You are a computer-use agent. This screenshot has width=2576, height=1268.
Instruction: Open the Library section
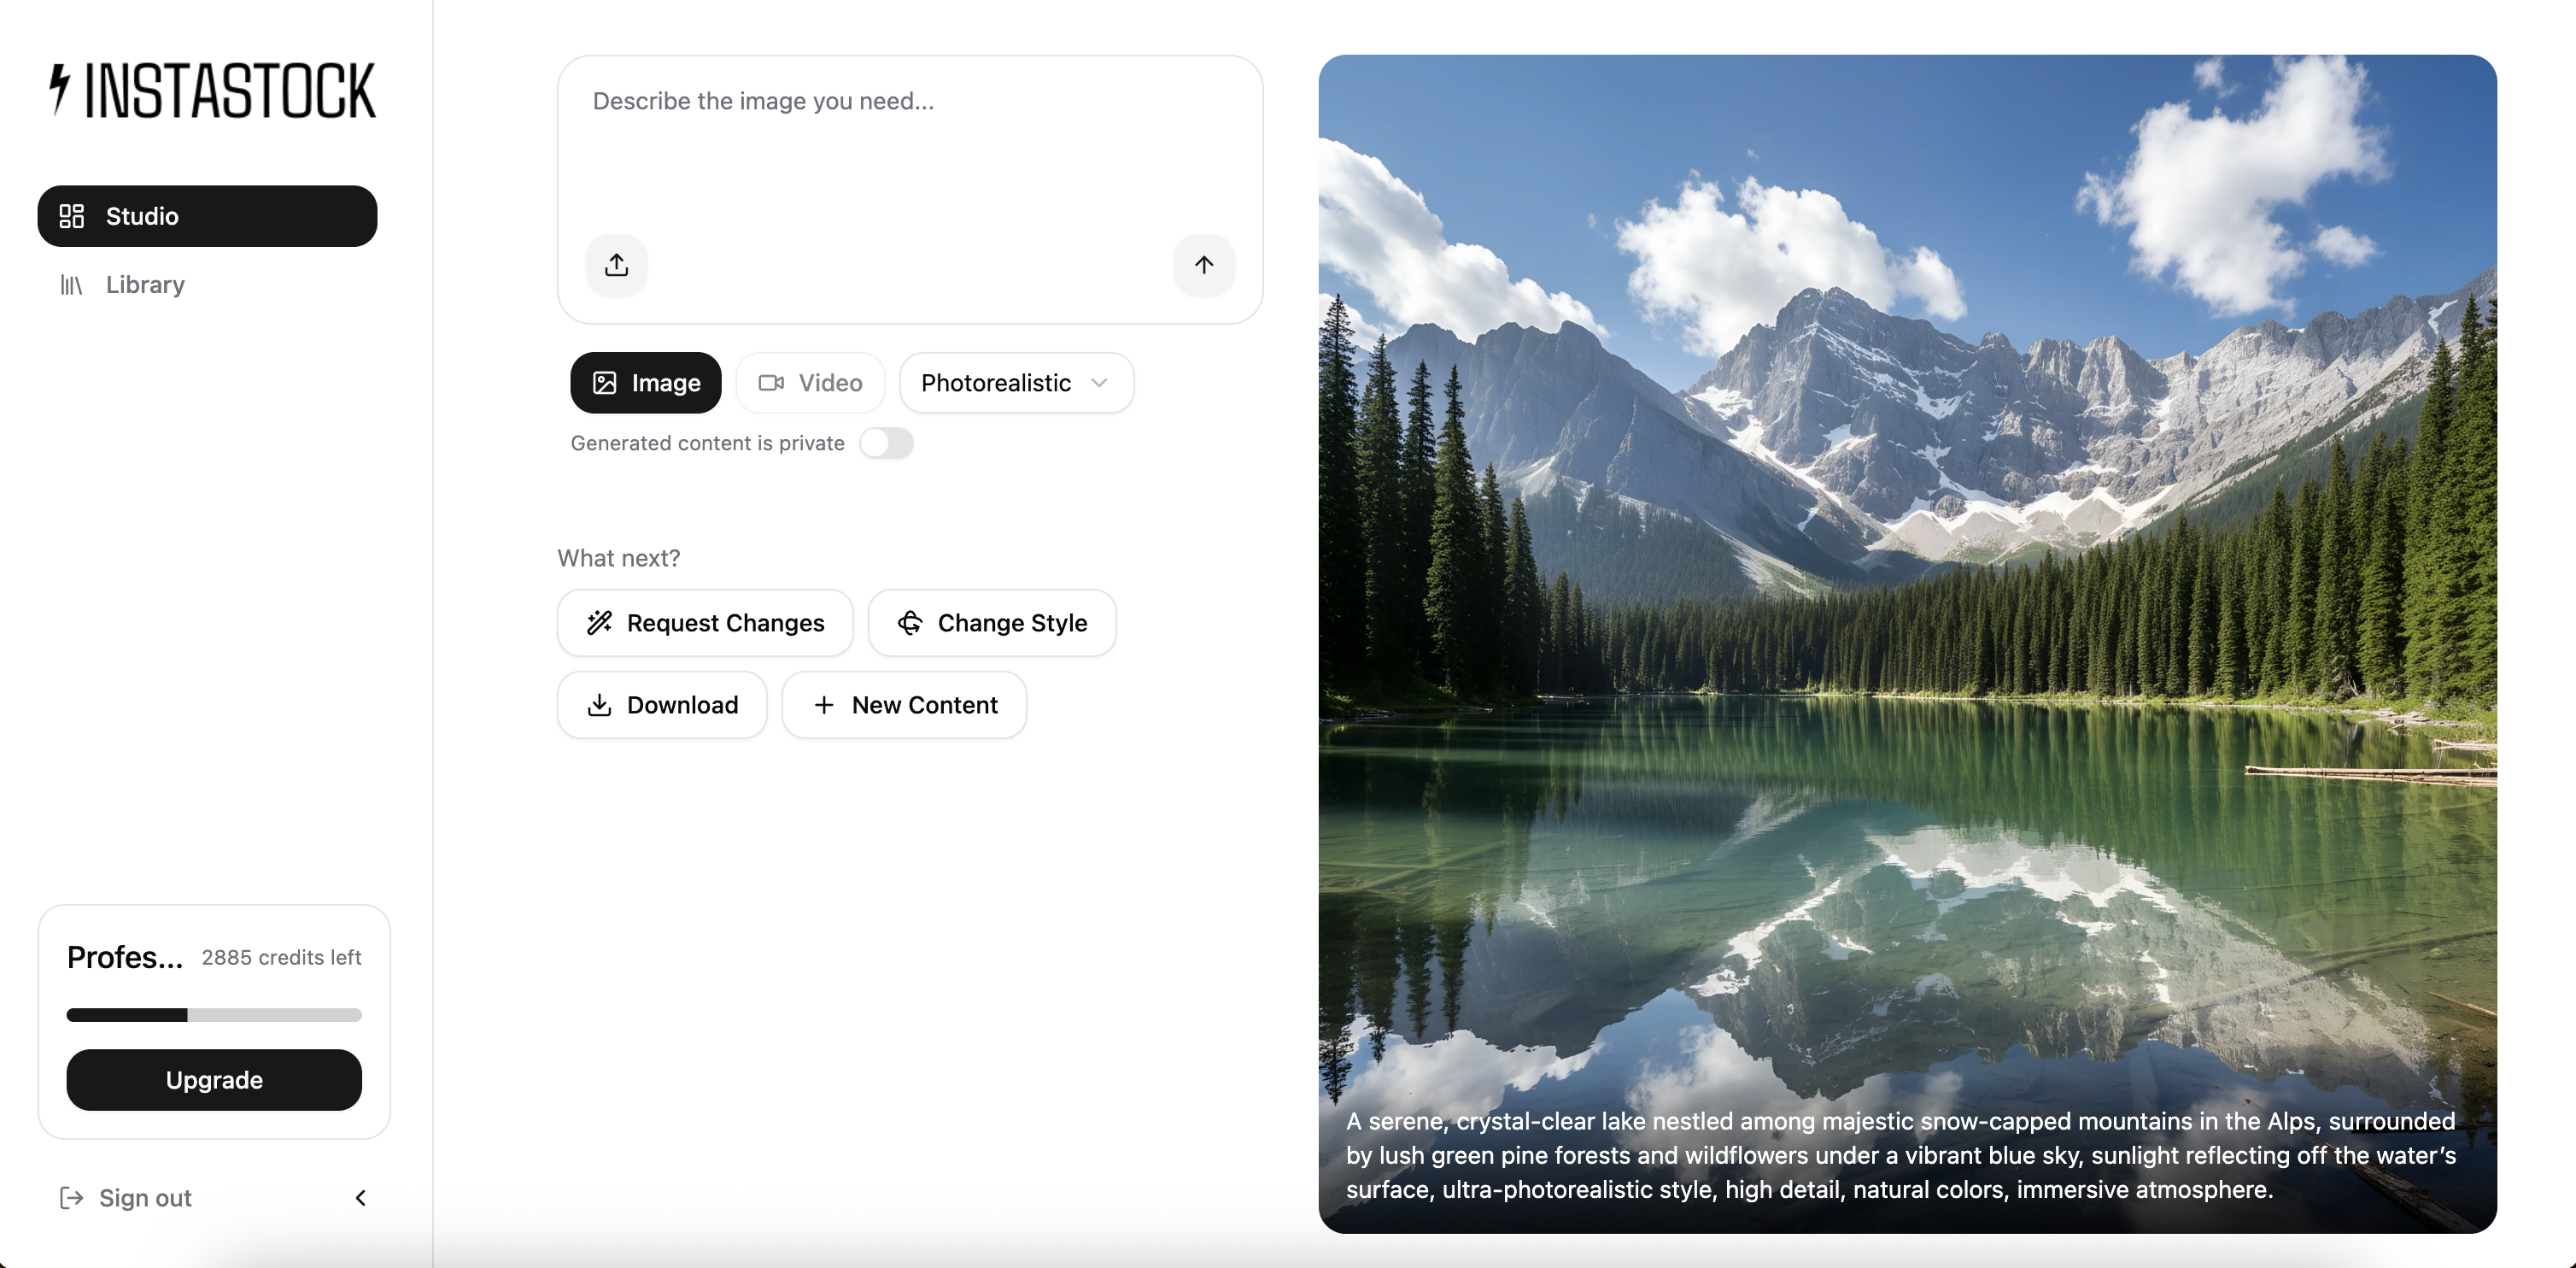pos(145,285)
